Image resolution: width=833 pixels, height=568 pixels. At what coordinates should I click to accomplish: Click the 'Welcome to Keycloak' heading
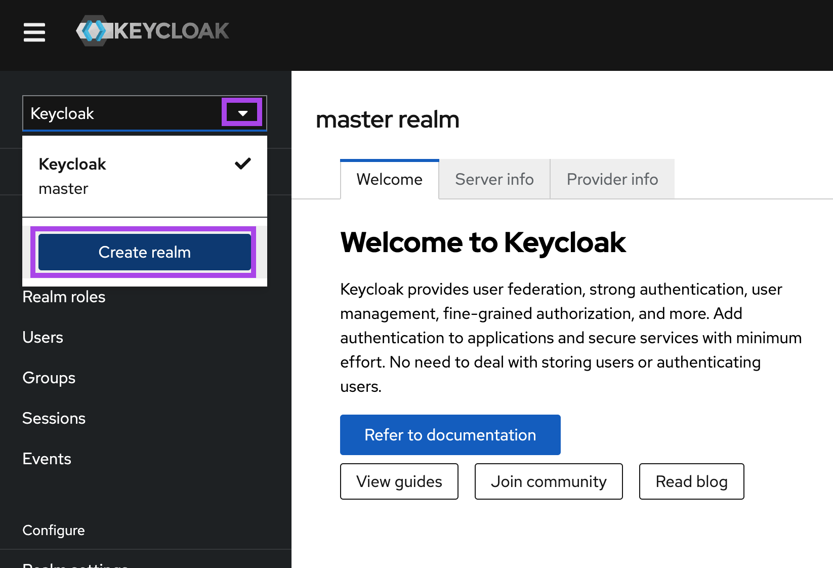(x=483, y=242)
